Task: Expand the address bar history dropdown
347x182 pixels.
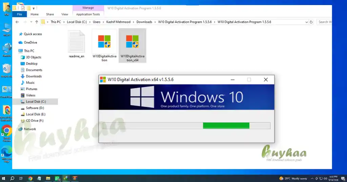Action: point(306,22)
